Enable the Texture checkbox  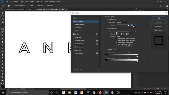[75, 31]
